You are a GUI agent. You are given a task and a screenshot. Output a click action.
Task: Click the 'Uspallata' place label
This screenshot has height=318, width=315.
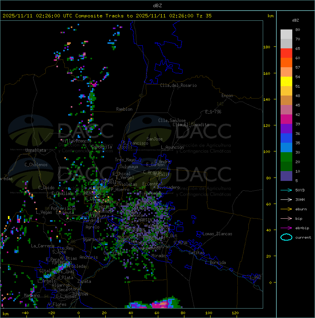click(x=36, y=150)
